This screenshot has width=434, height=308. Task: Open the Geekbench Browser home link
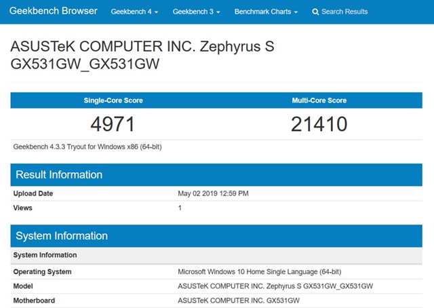click(53, 11)
